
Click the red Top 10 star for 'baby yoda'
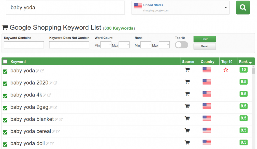point(226,70)
